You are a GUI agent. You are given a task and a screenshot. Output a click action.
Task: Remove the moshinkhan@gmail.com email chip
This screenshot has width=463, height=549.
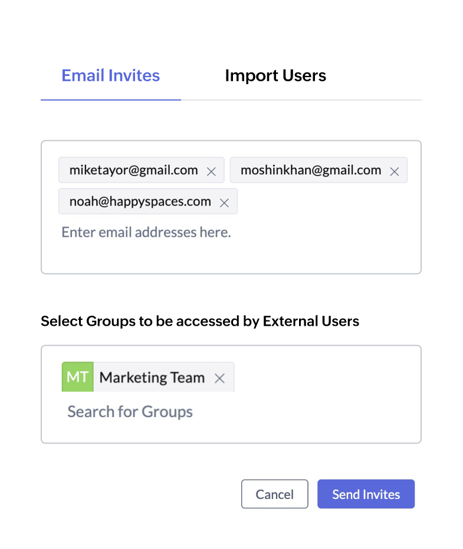point(395,172)
